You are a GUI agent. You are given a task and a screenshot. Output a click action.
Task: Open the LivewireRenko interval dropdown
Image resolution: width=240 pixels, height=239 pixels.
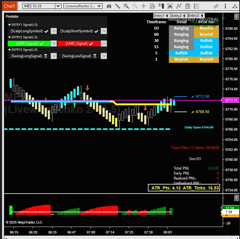[x=83, y=6]
